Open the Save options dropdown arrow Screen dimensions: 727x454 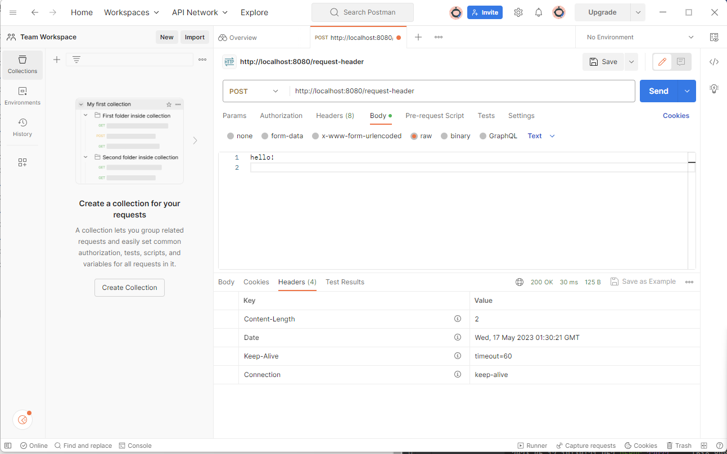coord(631,62)
